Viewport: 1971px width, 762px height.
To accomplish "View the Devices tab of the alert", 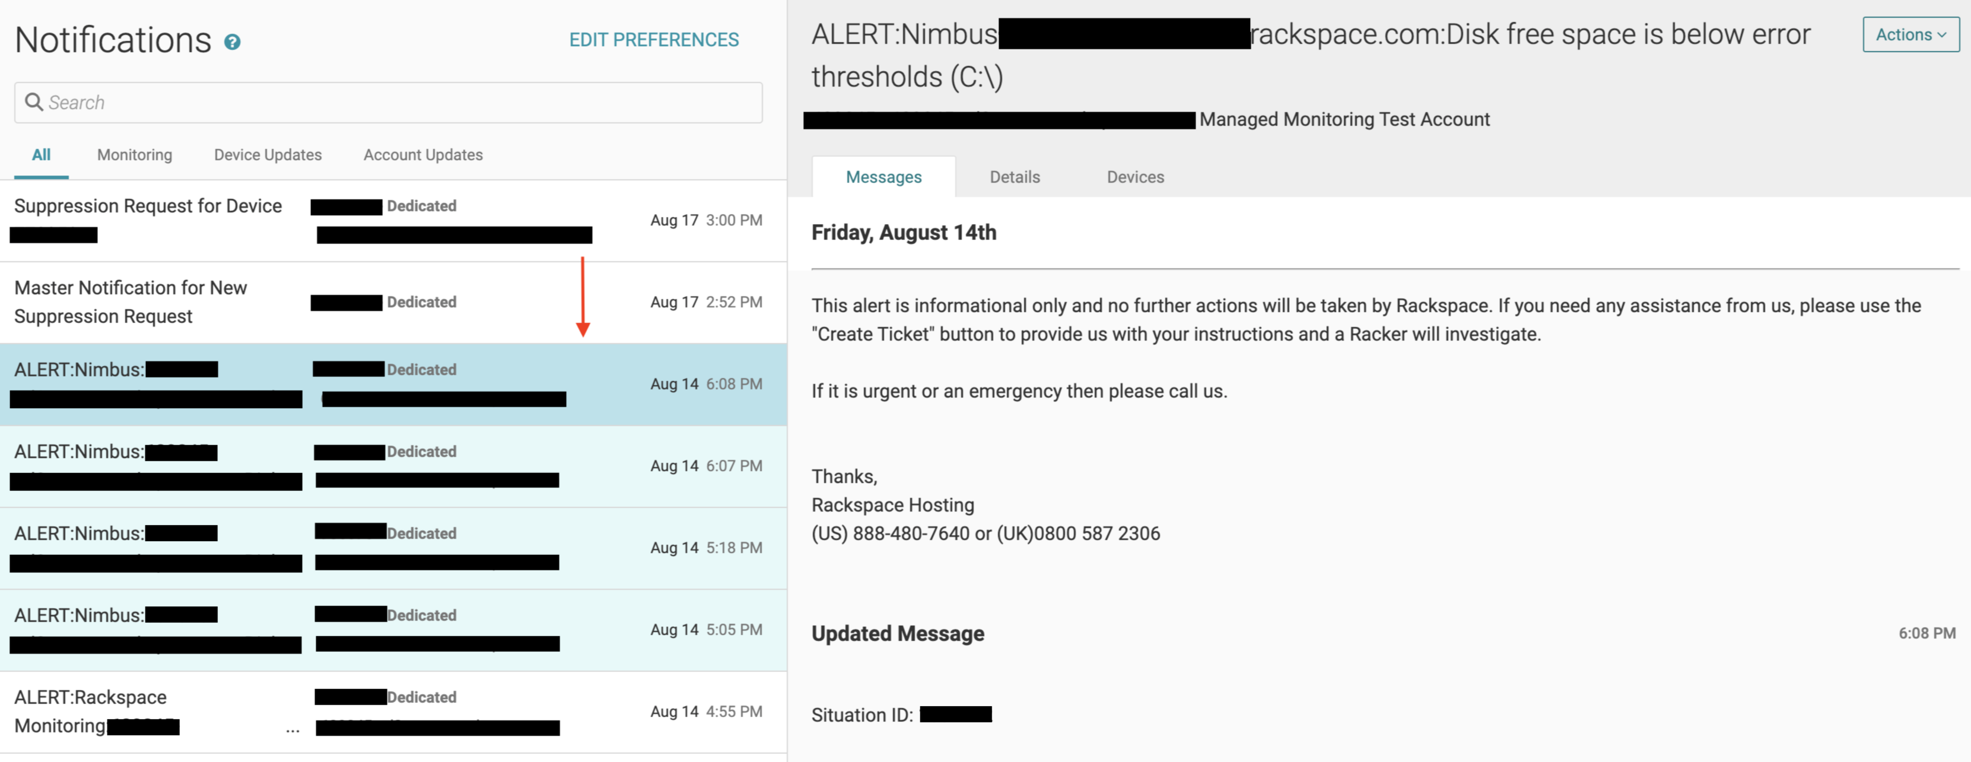I will click(x=1134, y=177).
